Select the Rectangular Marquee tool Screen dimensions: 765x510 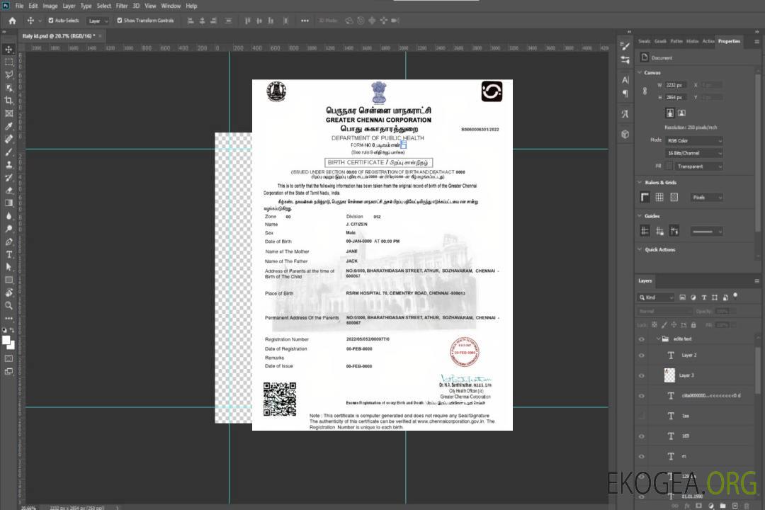pyautogui.click(x=8, y=62)
